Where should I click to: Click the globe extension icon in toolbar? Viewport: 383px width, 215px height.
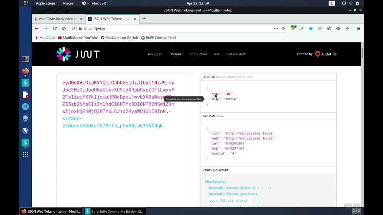click(329, 28)
